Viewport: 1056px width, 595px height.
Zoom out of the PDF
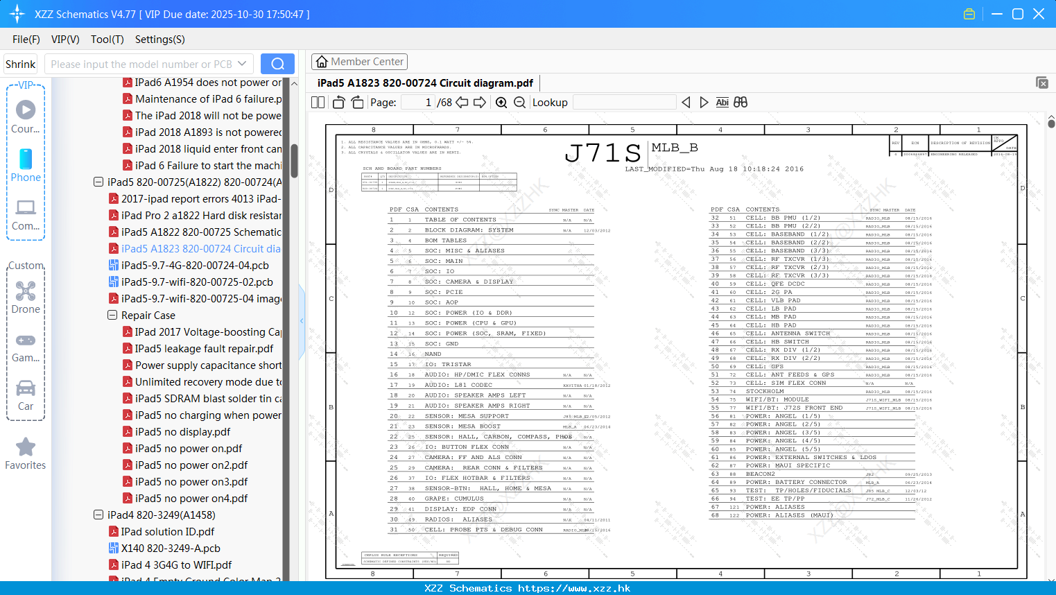[x=519, y=103]
